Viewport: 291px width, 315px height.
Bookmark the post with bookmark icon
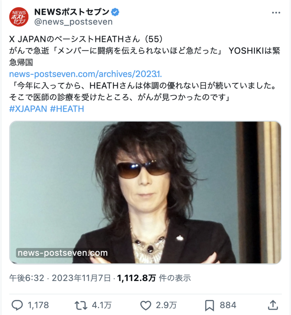[x=209, y=305]
